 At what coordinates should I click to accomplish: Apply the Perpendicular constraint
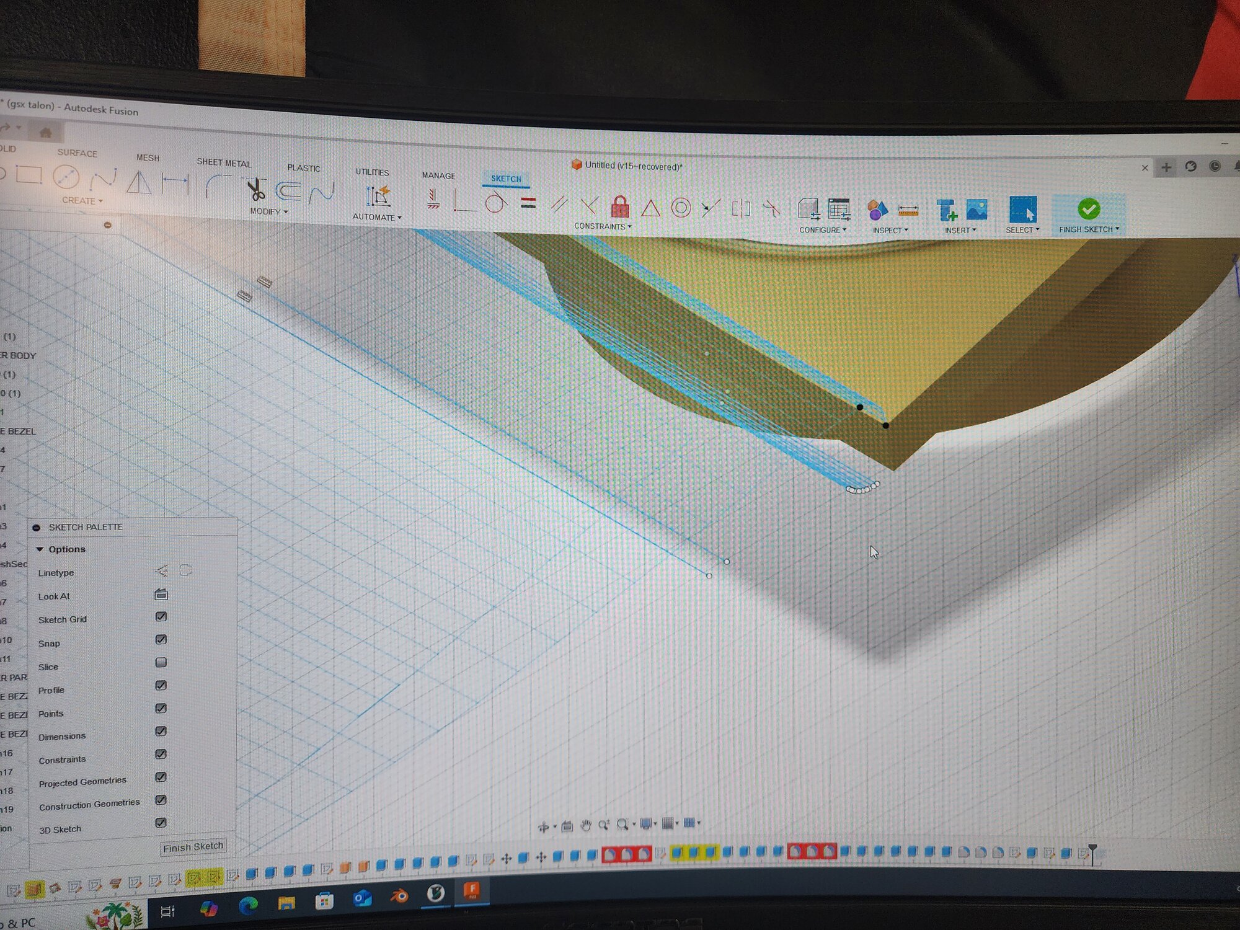tap(589, 205)
